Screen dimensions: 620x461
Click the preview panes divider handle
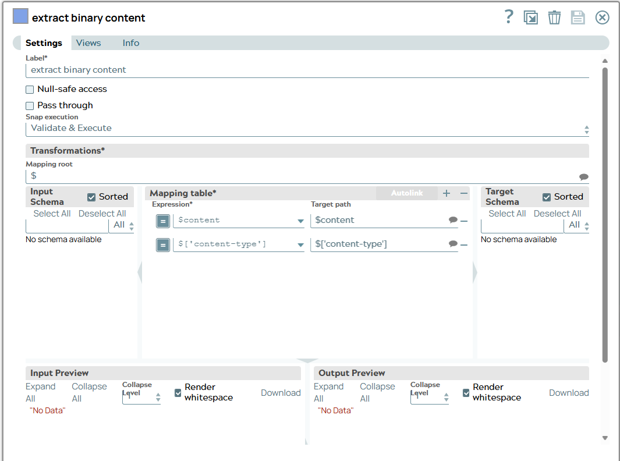pyautogui.click(x=307, y=441)
